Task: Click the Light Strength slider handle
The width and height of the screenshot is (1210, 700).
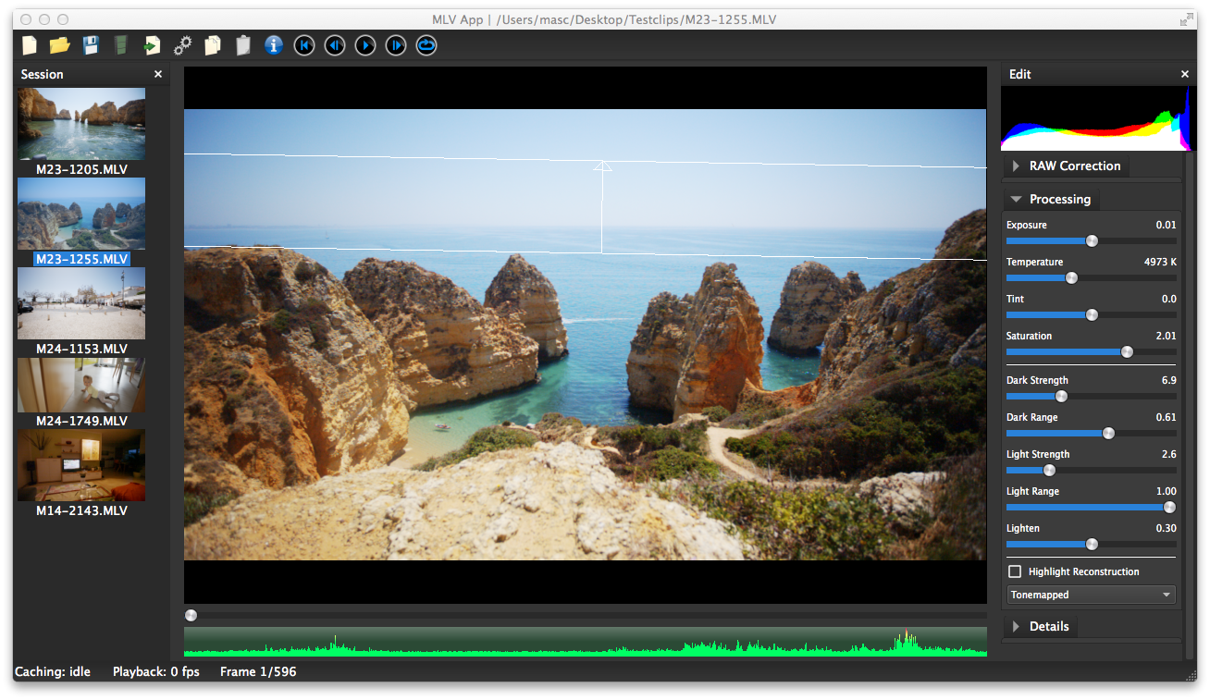Action: pyautogui.click(x=1049, y=470)
